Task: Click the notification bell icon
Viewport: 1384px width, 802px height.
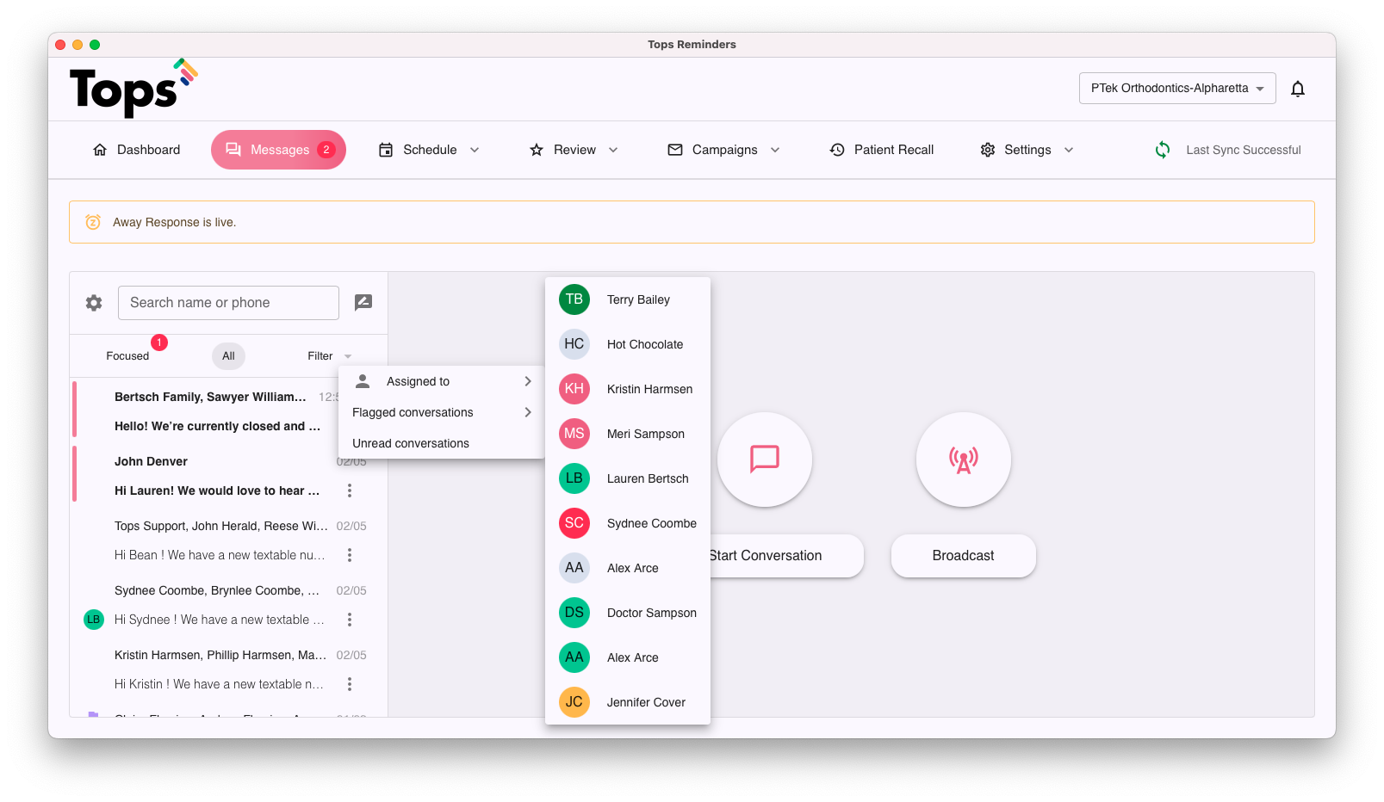Action: coord(1298,89)
